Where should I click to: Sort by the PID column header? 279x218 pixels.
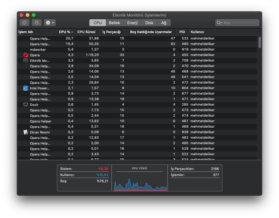point(182,32)
